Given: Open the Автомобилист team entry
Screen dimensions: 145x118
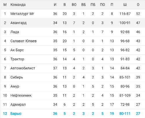Looking at the screenshot, I should coord(23,68).
